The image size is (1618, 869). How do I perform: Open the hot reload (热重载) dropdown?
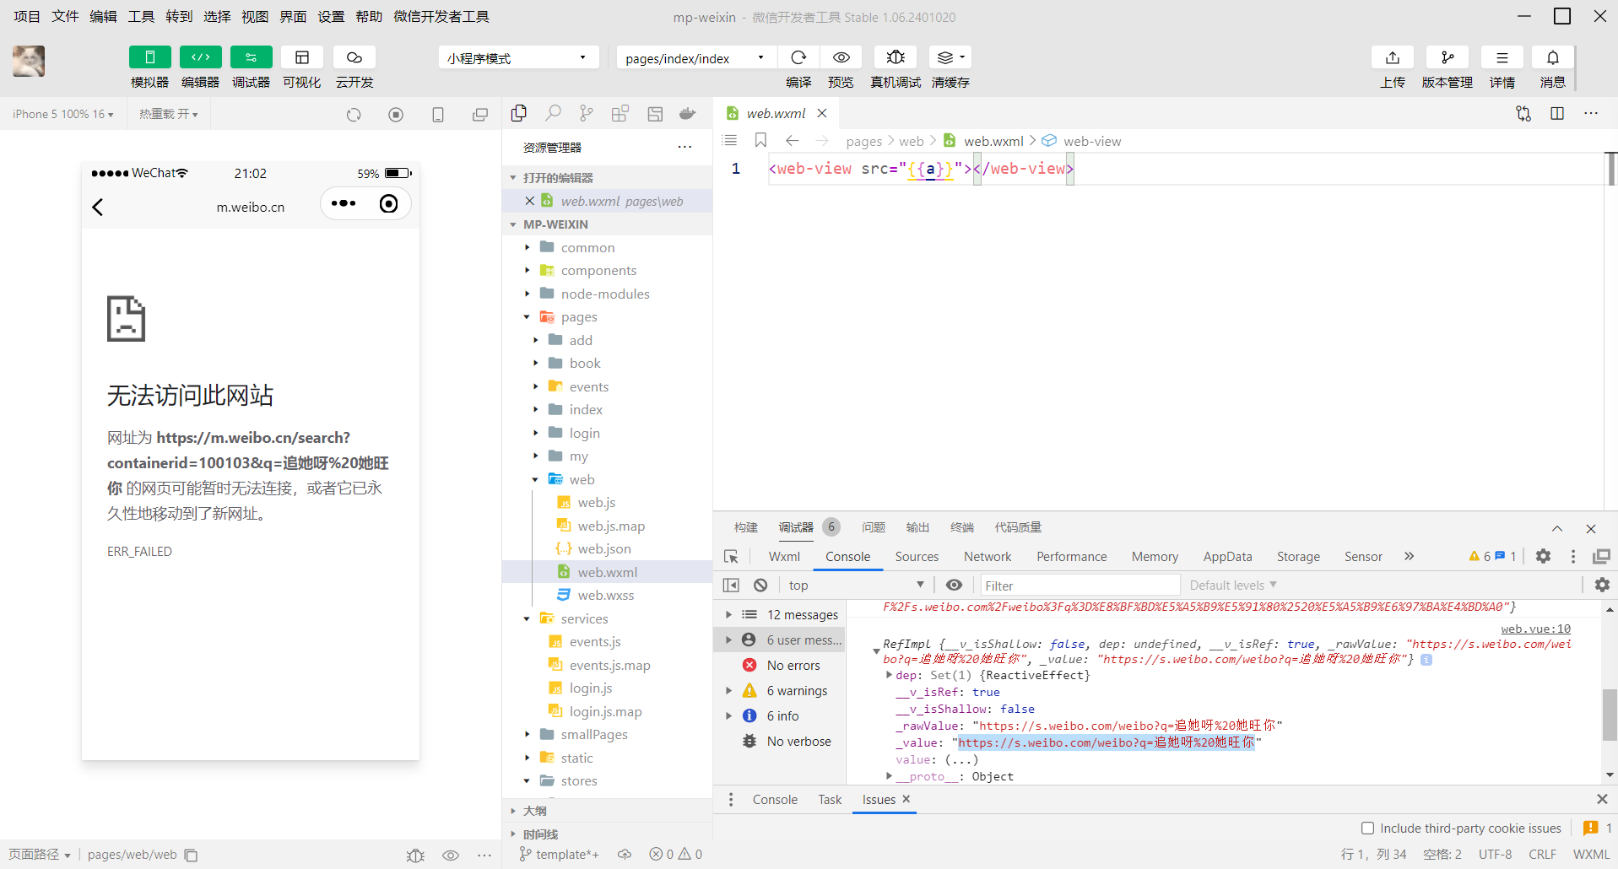click(169, 114)
